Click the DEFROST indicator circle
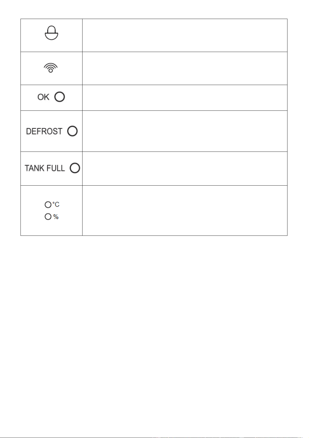The height and width of the screenshot is (438, 309). (72, 131)
